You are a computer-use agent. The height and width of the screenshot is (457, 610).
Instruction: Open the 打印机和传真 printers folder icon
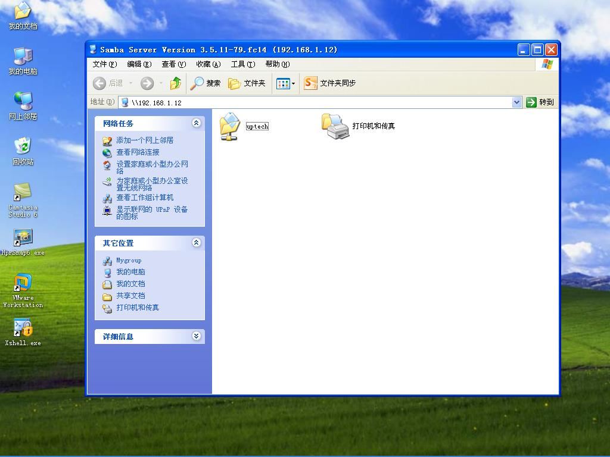pos(335,126)
